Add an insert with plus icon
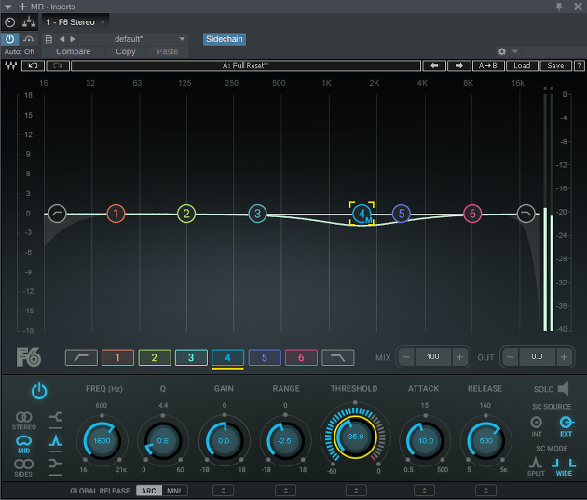 click(x=22, y=7)
